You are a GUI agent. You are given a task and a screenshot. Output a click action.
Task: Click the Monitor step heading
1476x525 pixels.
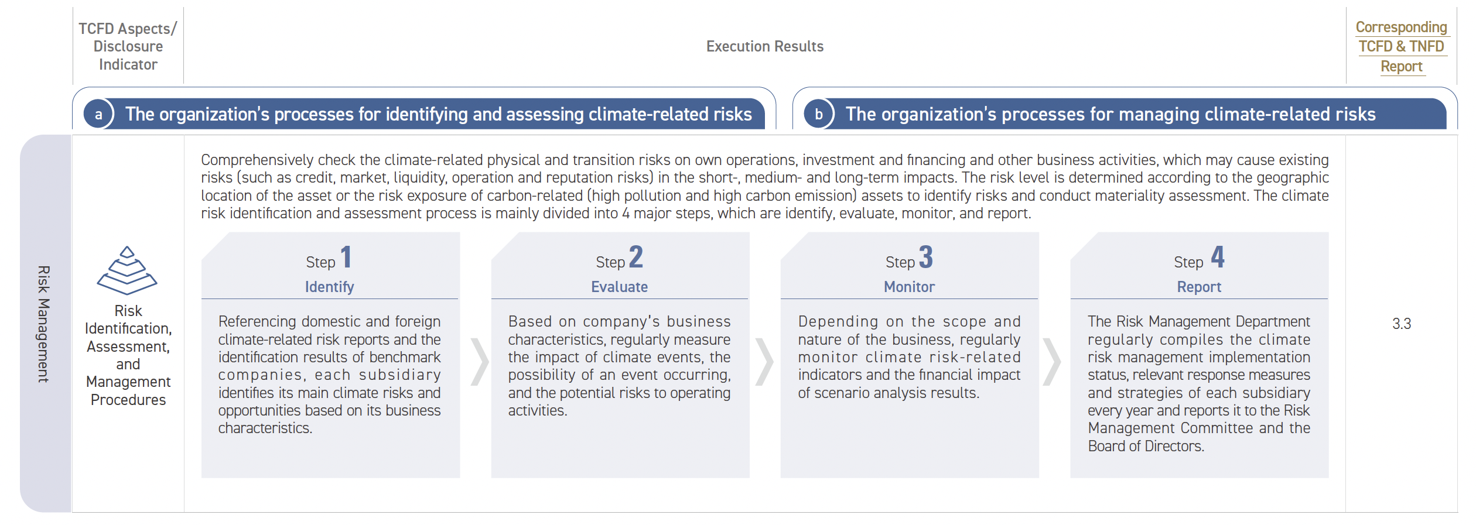909,287
